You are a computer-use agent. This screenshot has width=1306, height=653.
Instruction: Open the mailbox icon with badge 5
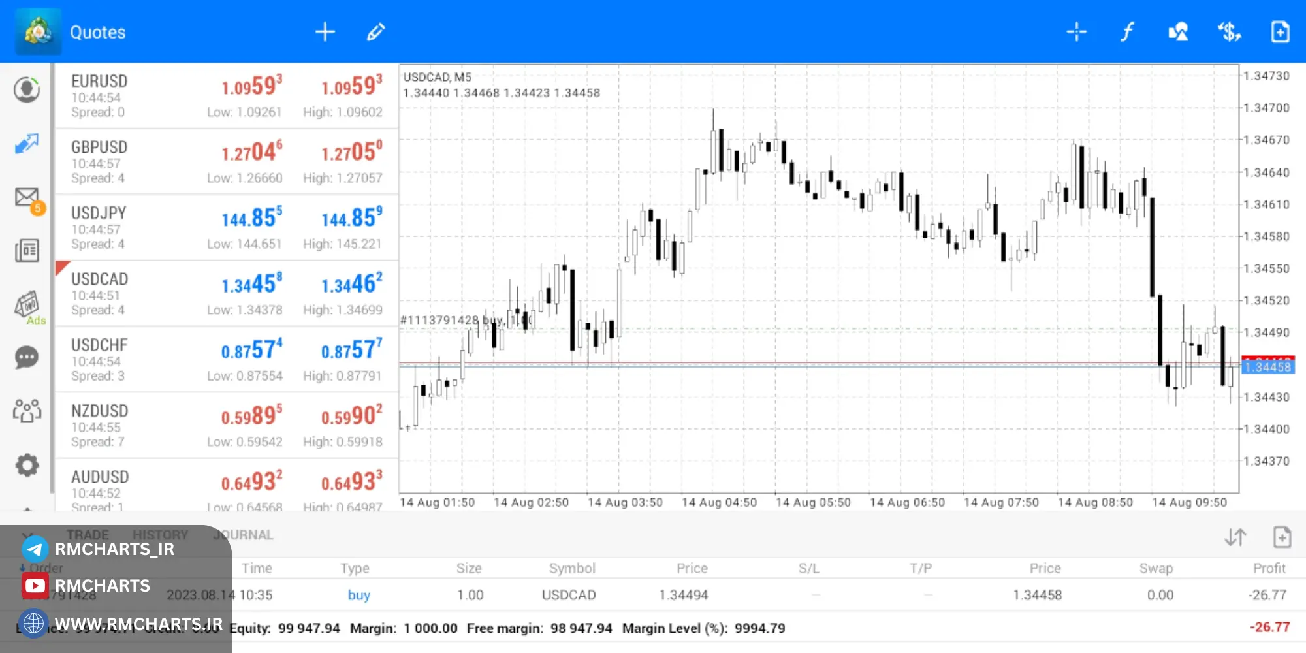coord(27,197)
